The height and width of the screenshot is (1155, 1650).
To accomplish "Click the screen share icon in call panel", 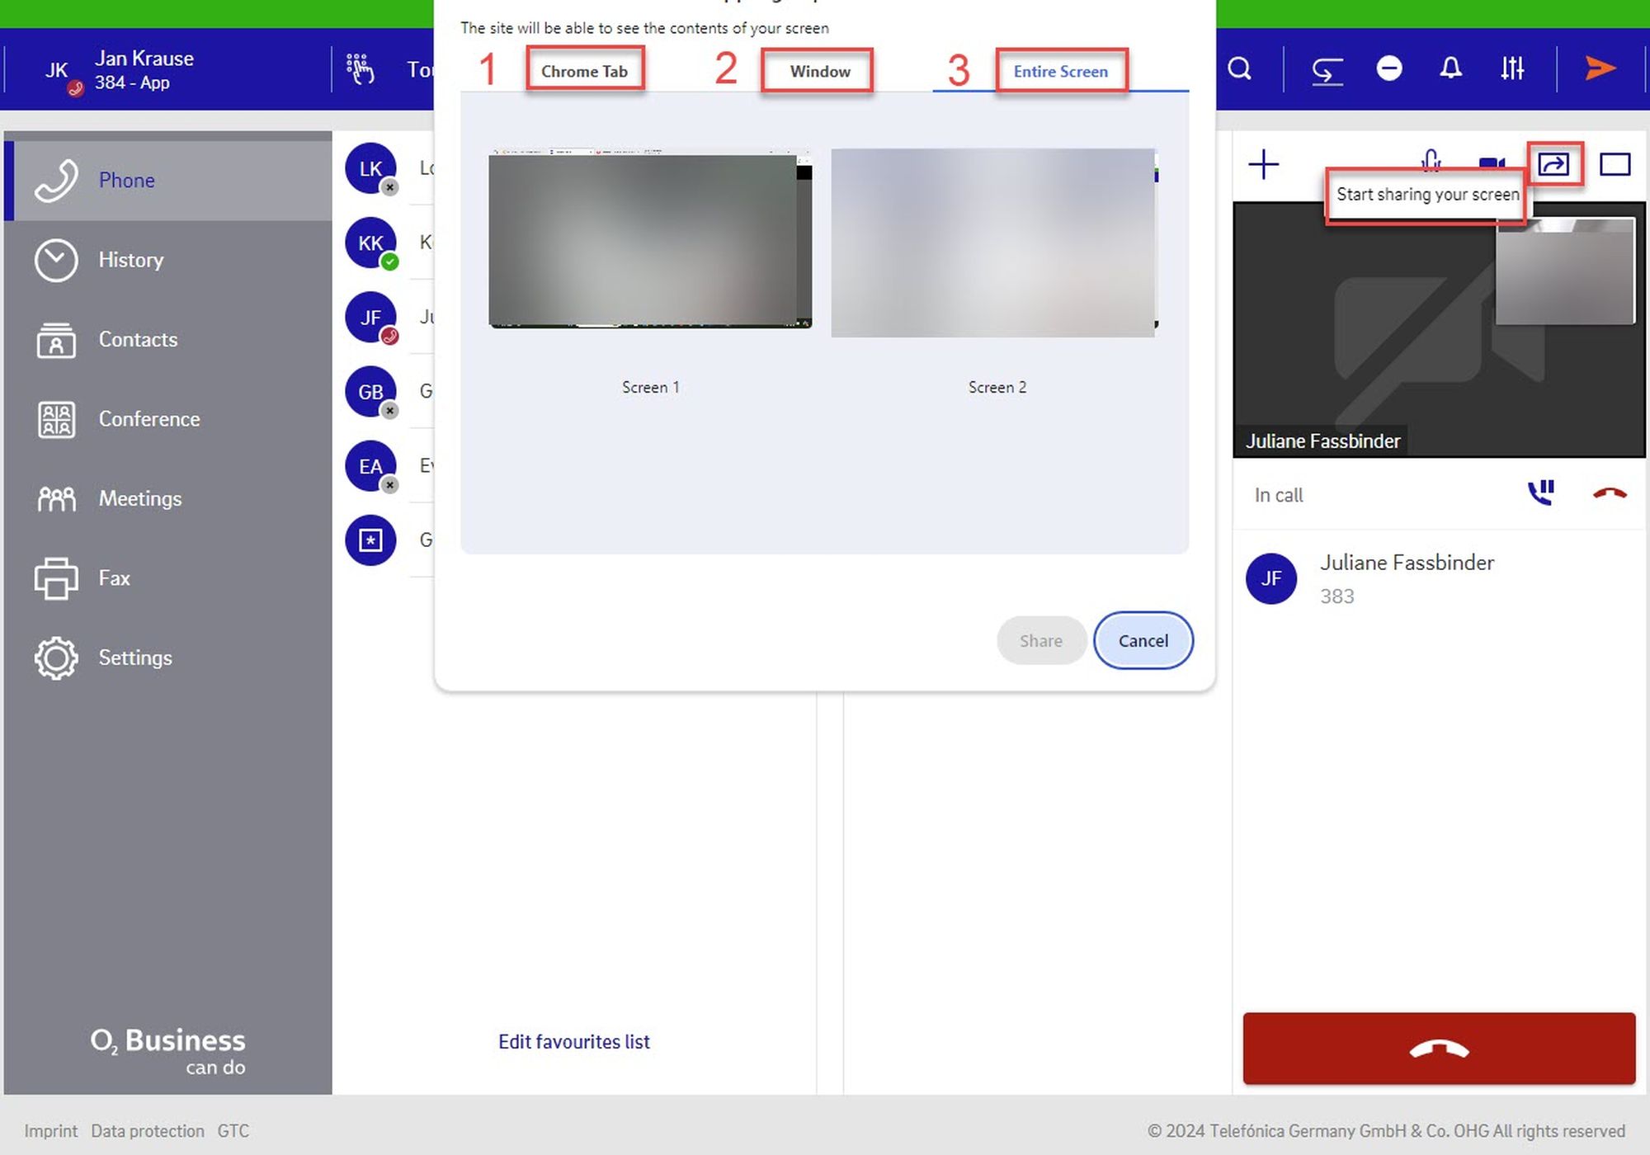I will pyautogui.click(x=1553, y=164).
